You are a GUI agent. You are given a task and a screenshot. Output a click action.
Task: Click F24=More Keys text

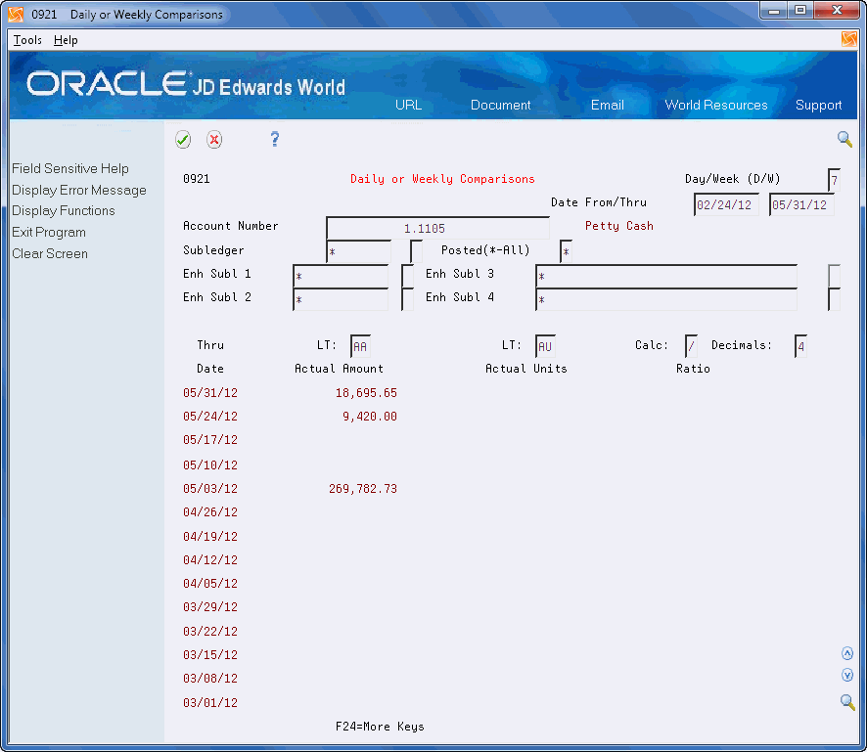coord(380,726)
